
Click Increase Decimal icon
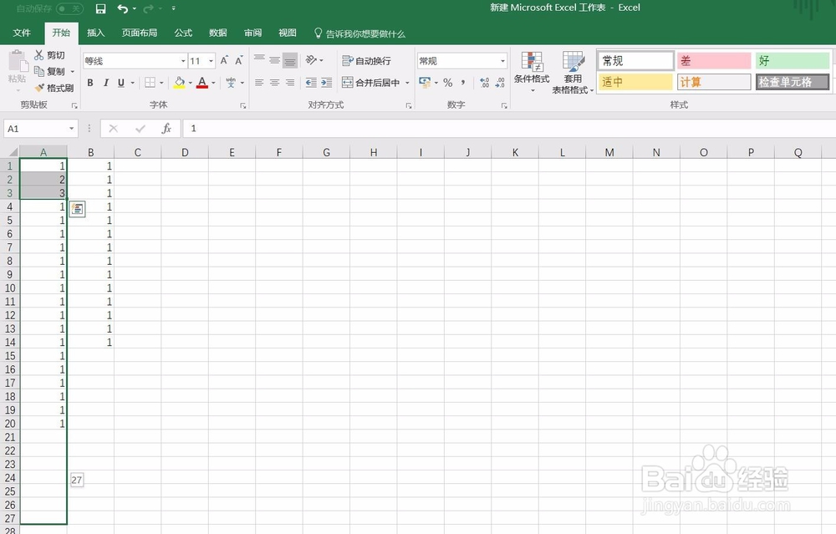pyautogui.click(x=485, y=83)
